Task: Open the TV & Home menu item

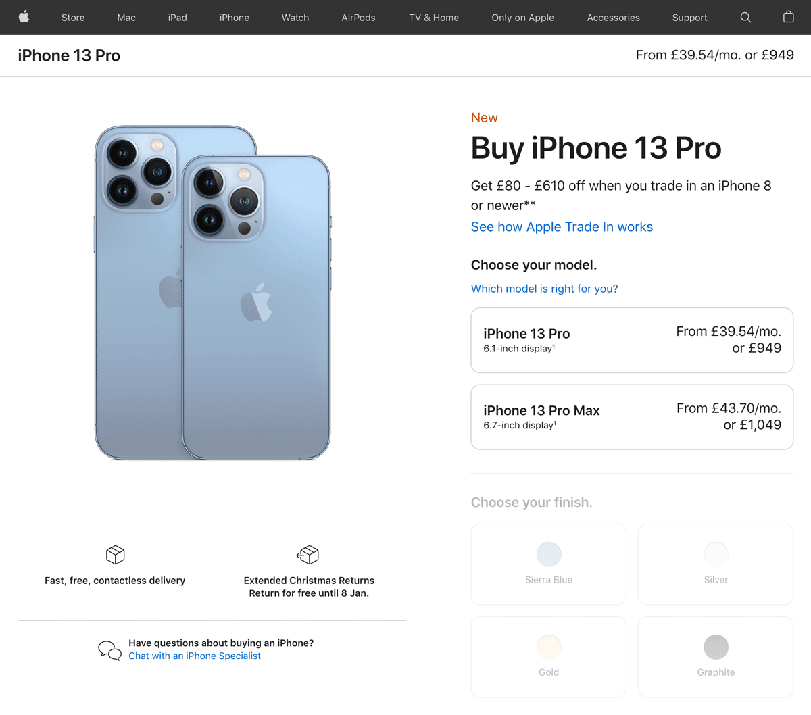Action: pos(433,18)
